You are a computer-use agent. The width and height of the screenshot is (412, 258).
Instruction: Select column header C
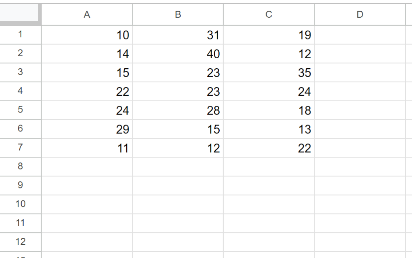click(269, 14)
